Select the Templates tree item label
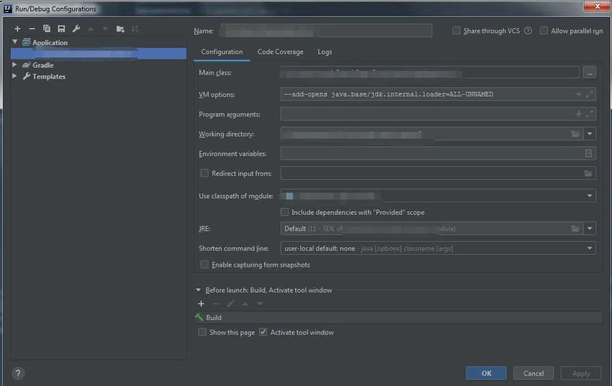This screenshot has width=612, height=386. pyautogui.click(x=49, y=76)
